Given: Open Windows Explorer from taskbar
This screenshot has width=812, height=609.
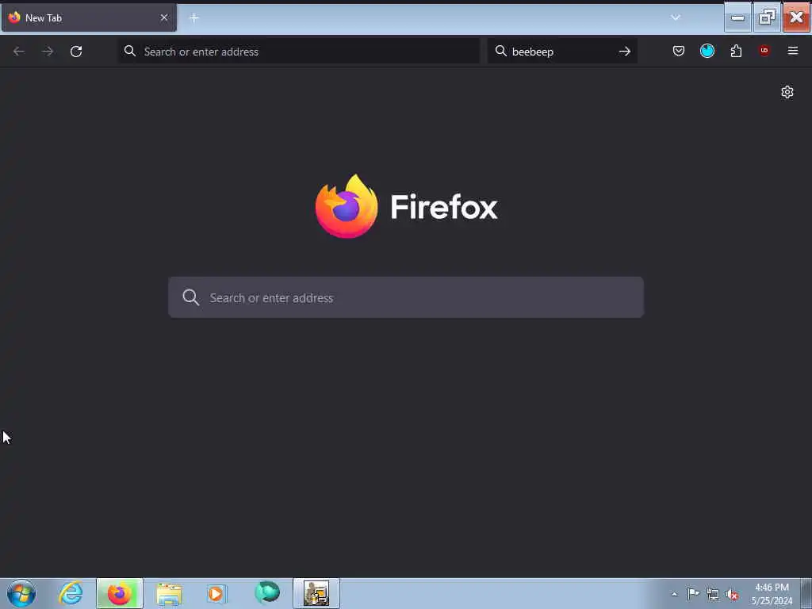Looking at the screenshot, I should (x=169, y=593).
